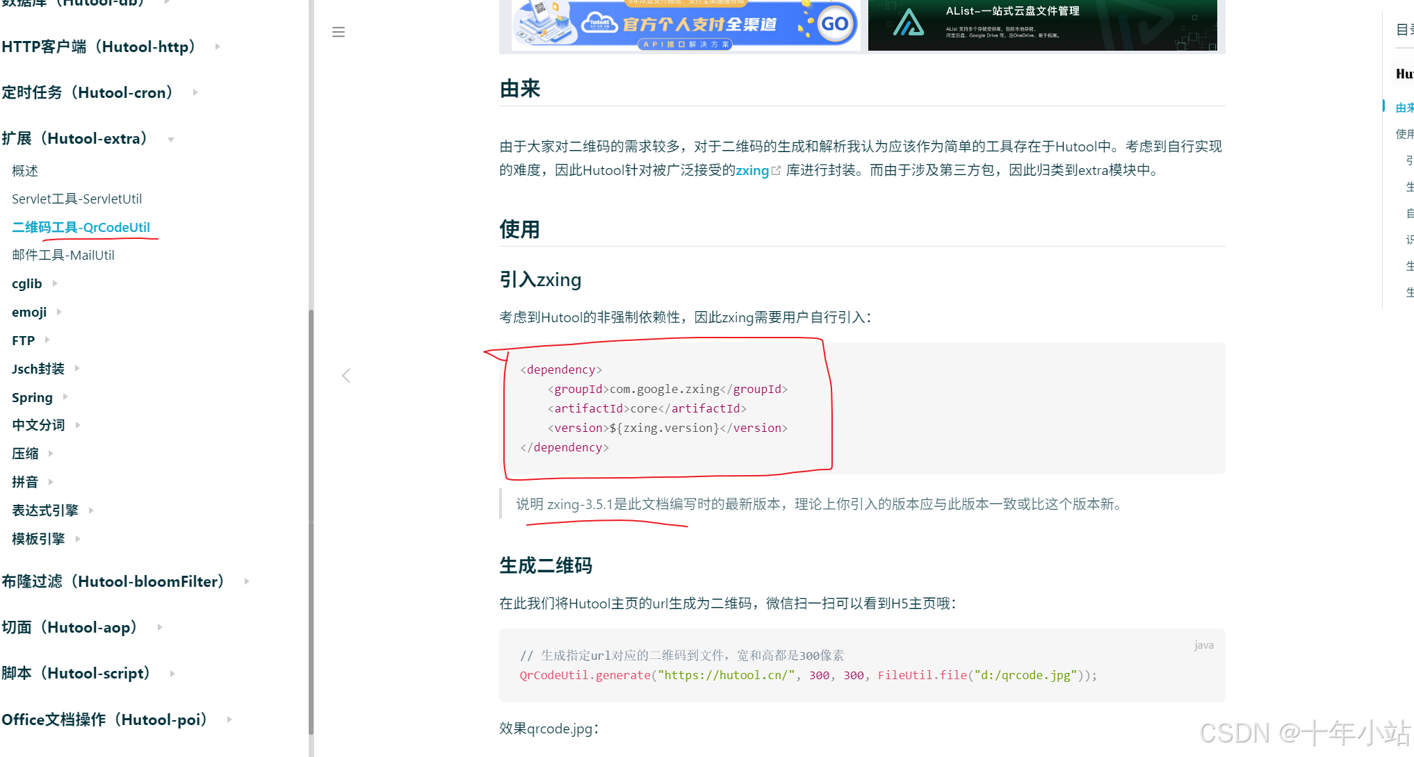1414x757 pixels.
Task: Open 邮件工具-MailUtil sidebar entry
Action: coord(63,255)
